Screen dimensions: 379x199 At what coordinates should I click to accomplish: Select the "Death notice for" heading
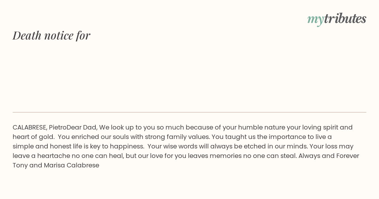click(51, 35)
